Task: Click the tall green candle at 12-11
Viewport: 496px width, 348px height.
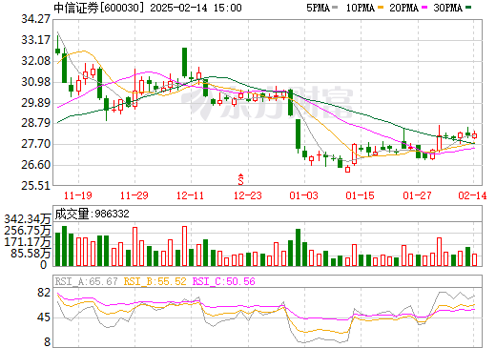Action: click(184, 62)
